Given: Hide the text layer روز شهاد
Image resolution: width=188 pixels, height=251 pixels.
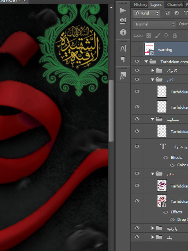Looking at the screenshot, I should 137,146.
